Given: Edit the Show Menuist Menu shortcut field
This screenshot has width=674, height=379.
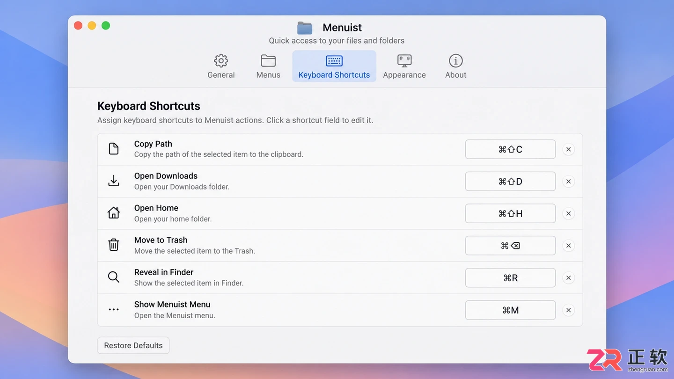Looking at the screenshot, I should tap(510, 310).
